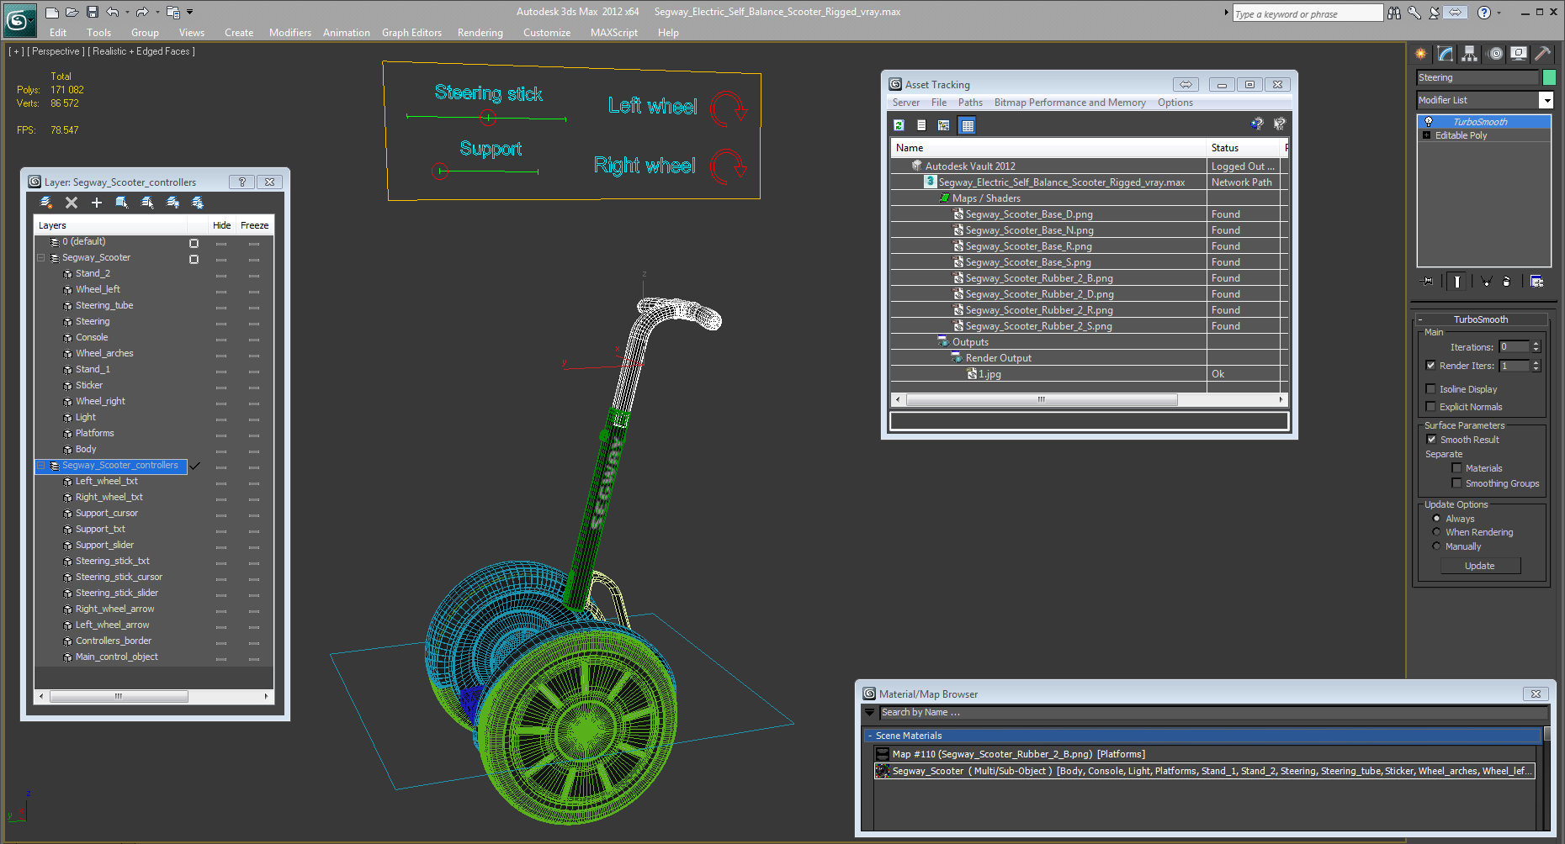
Task: Select the When Rendering update radio
Action: (1437, 532)
